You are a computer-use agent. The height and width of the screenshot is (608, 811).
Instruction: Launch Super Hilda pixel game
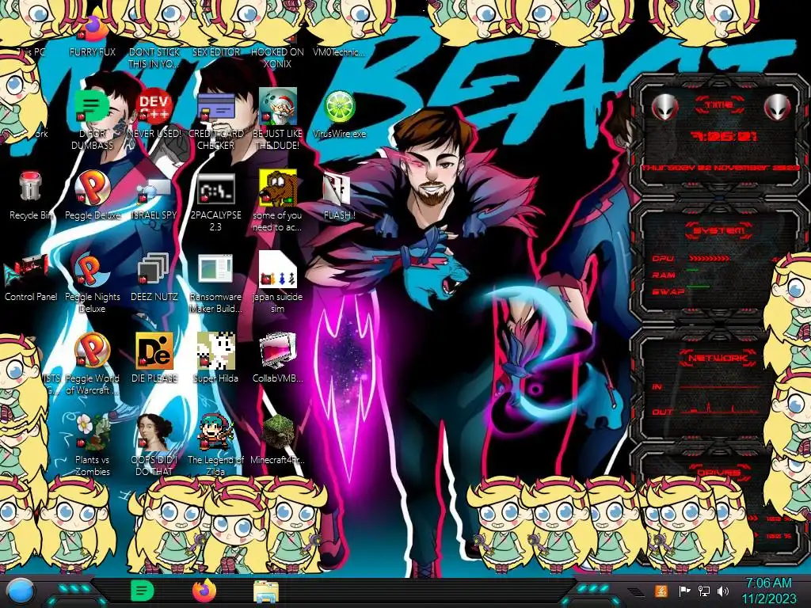pos(215,351)
